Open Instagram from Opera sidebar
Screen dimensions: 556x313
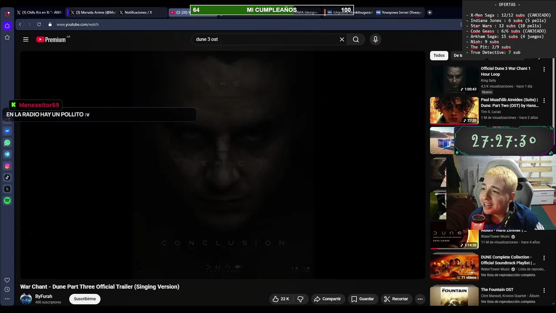(x=7, y=166)
